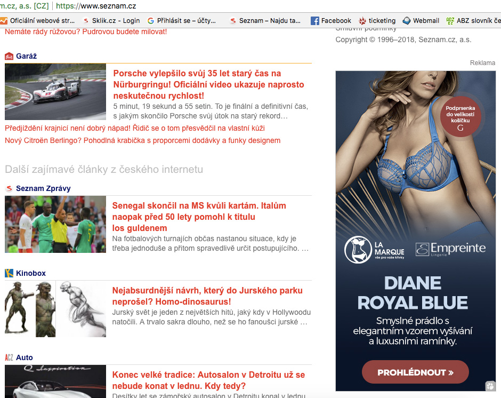The width and height of the screenshot is (501, 398).
Task: Click the Auto section icon
Action: pos(9,357)
